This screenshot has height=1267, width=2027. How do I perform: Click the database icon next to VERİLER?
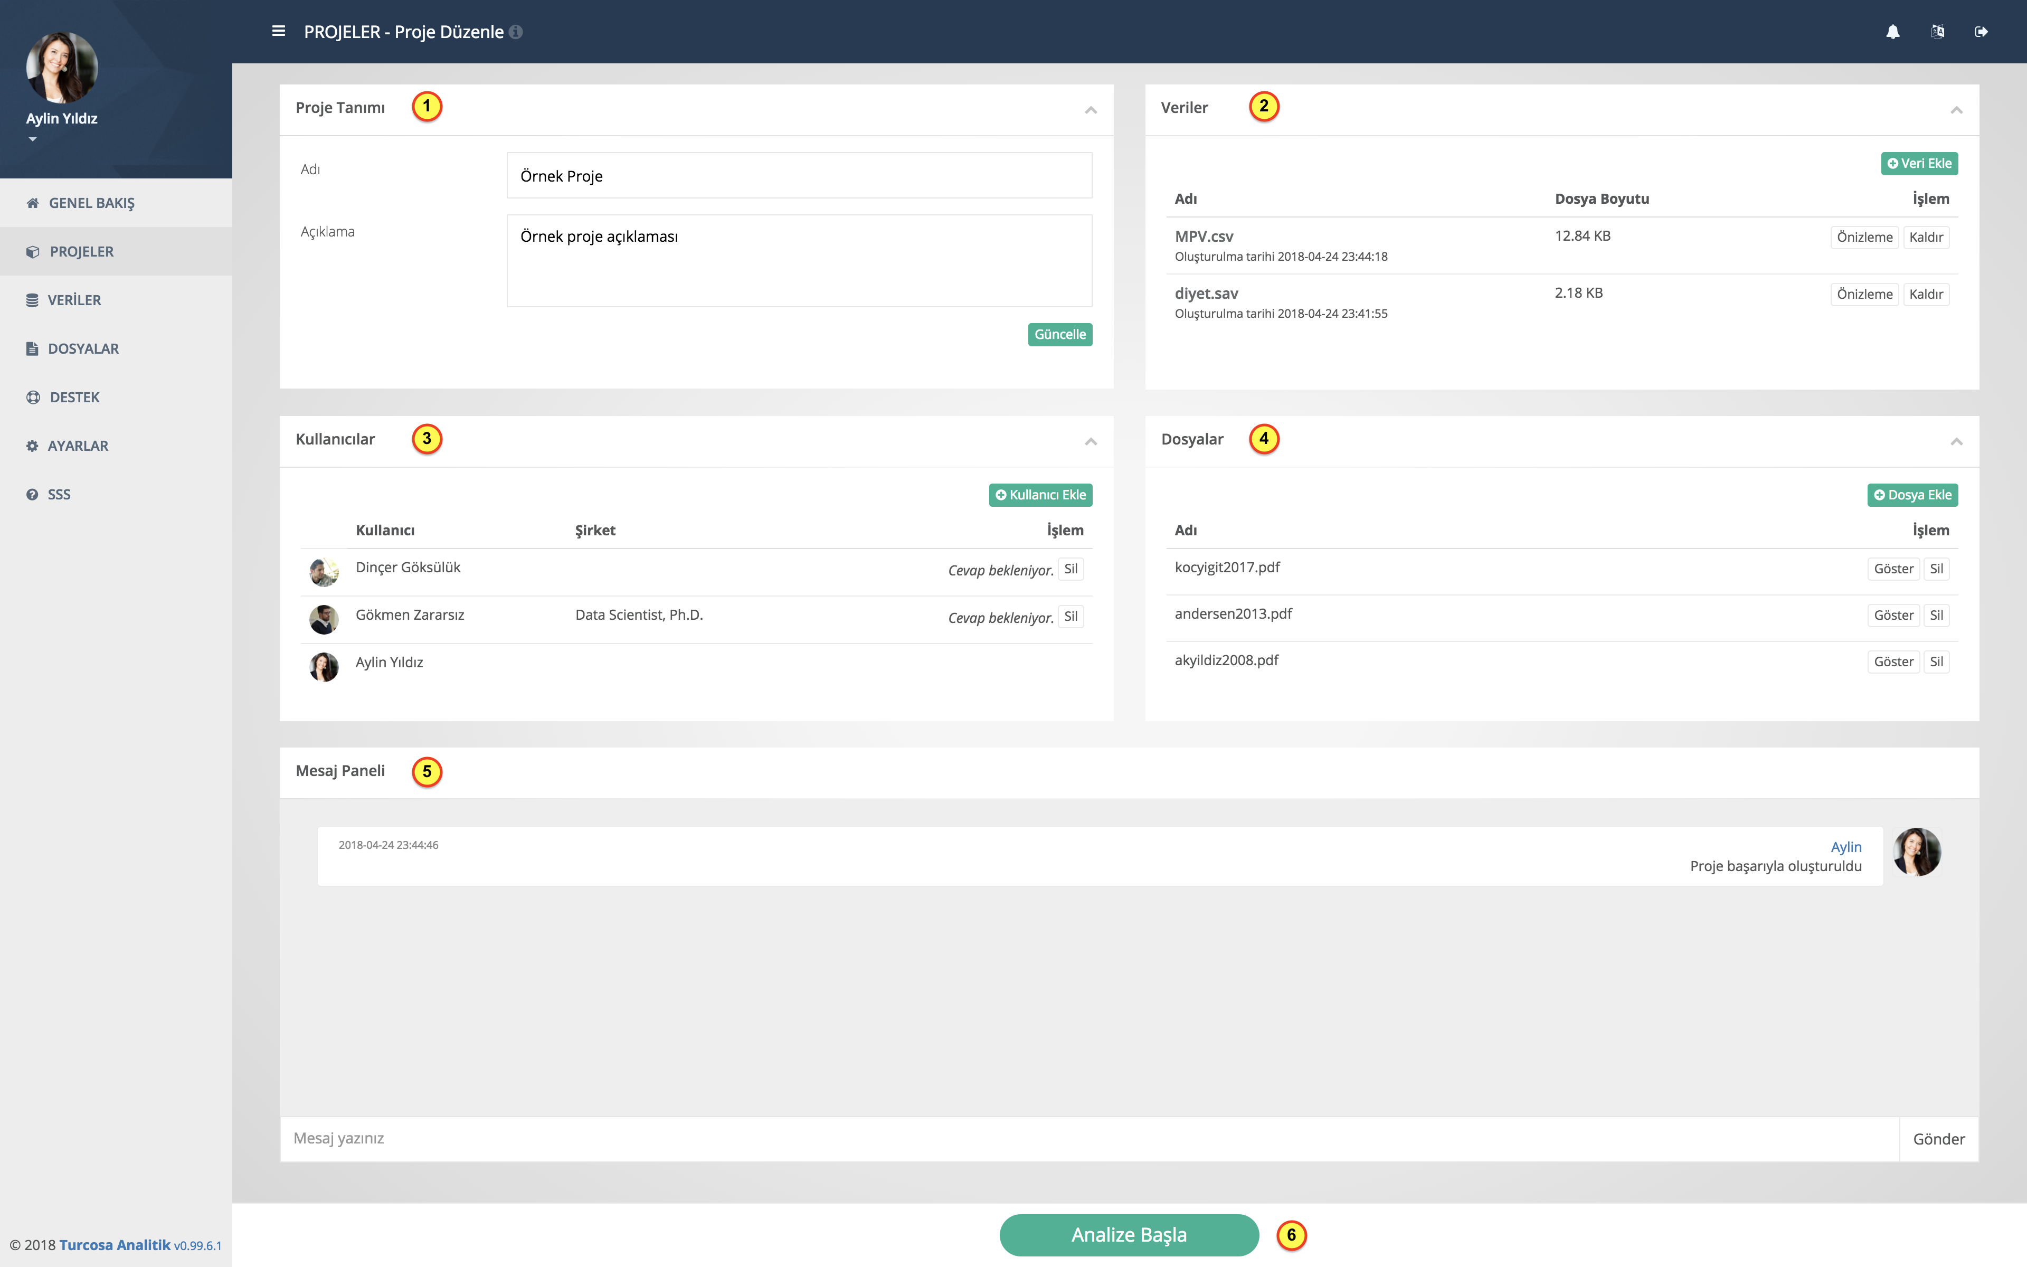pyautogui.click(x=32, y=300)
